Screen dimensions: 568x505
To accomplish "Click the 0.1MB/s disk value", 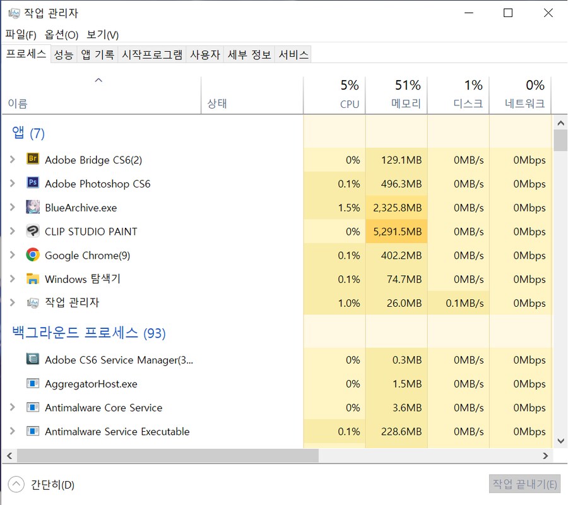I will click(x=464, y=303).
